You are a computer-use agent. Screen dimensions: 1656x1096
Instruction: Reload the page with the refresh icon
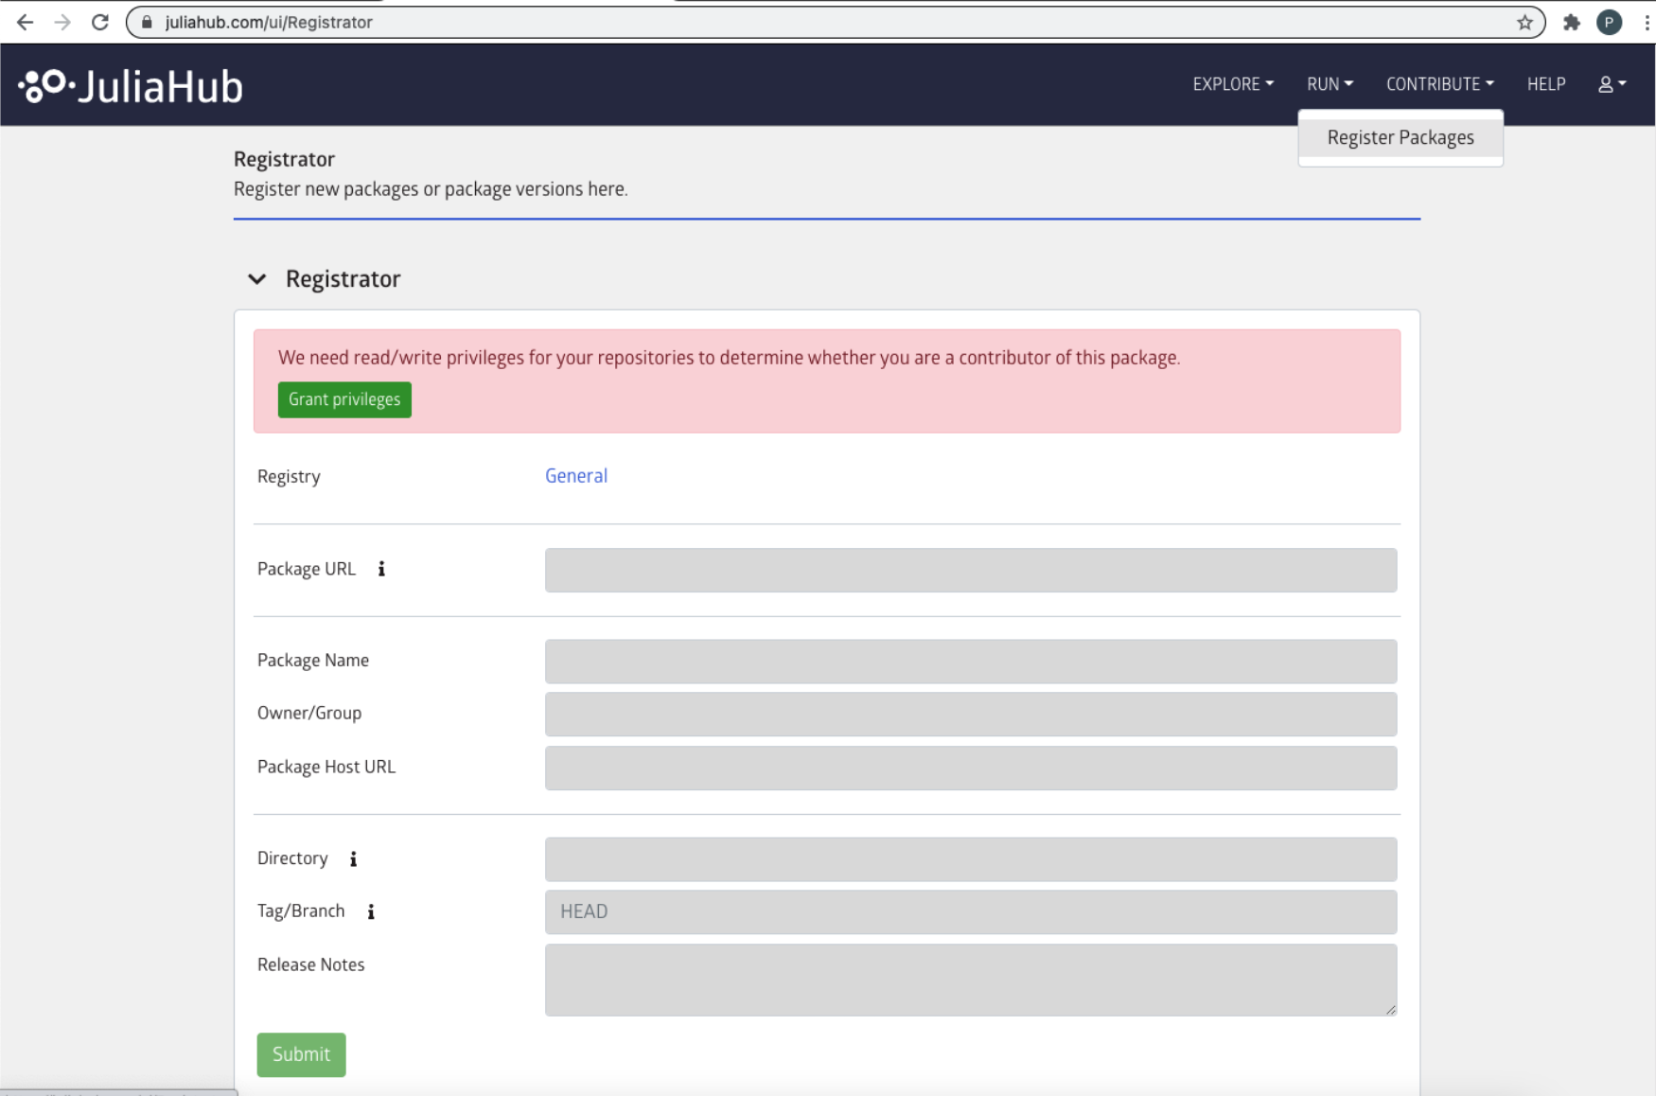coord(100,22)
